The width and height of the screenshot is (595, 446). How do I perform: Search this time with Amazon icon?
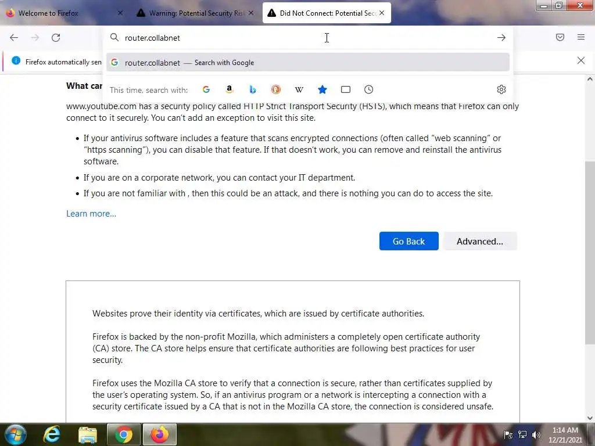[229, 89]
